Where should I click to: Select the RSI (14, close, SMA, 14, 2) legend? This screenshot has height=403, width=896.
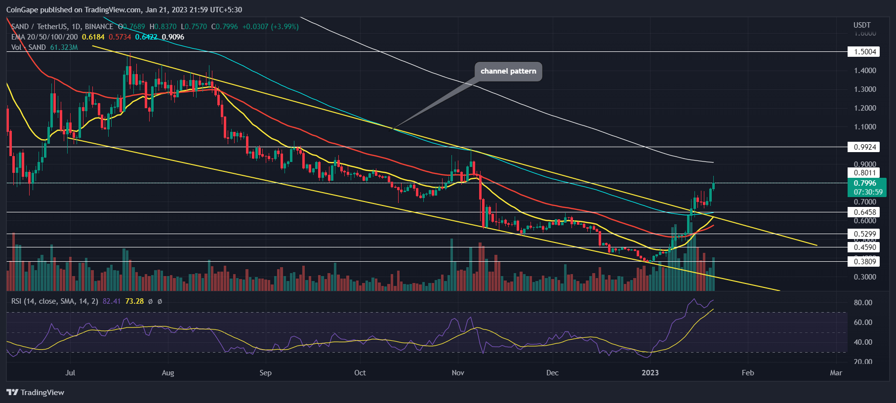click(x=55, y=301)
